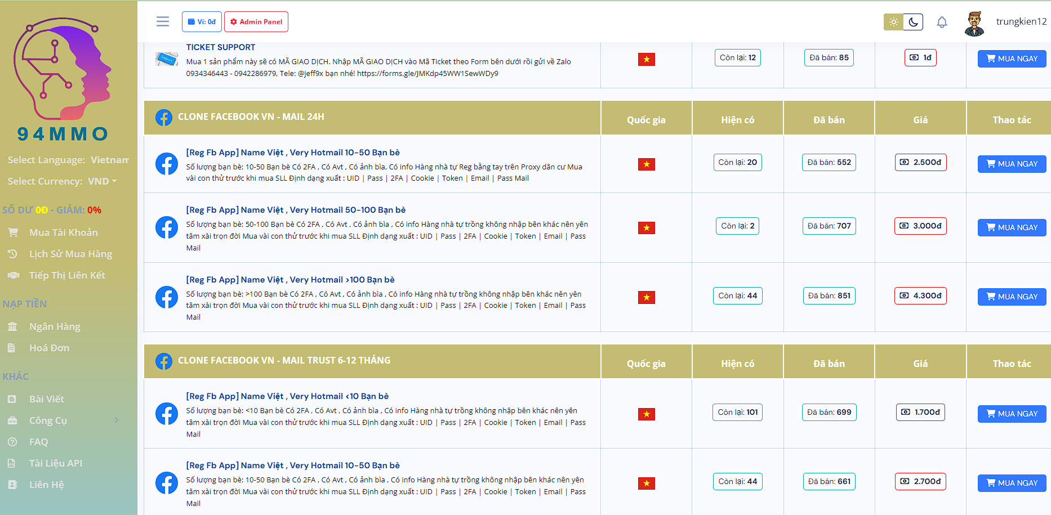Click Vietnam flag in <10 Bạn bè row
Screen dimensions: 1051x515
click(x=647, y=414)
